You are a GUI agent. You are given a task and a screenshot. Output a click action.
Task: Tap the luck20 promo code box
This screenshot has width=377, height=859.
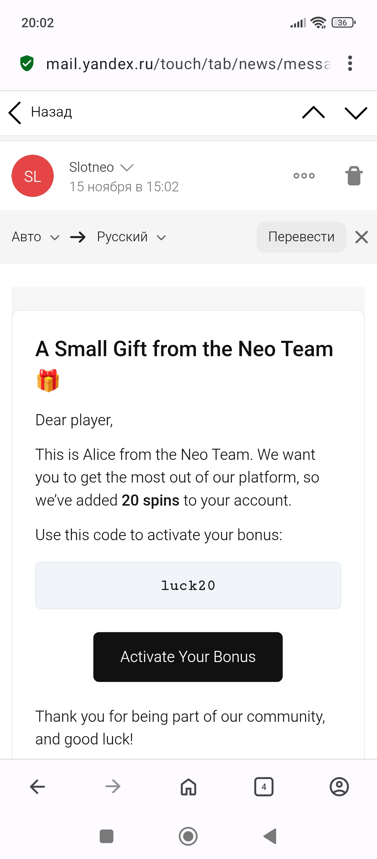tap(188, 586)
